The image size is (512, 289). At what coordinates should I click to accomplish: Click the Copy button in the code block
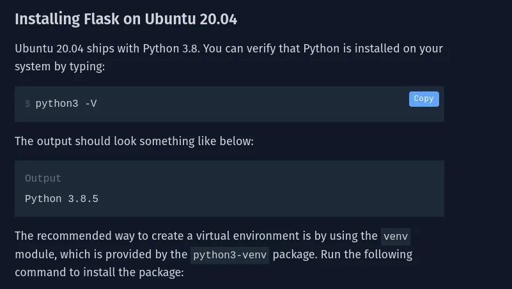(424, 98)
